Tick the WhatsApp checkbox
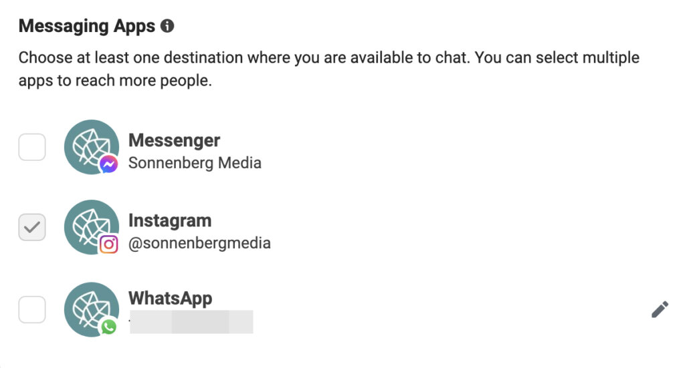Screen dimensions: 685x368 click(x=32, y=309)
